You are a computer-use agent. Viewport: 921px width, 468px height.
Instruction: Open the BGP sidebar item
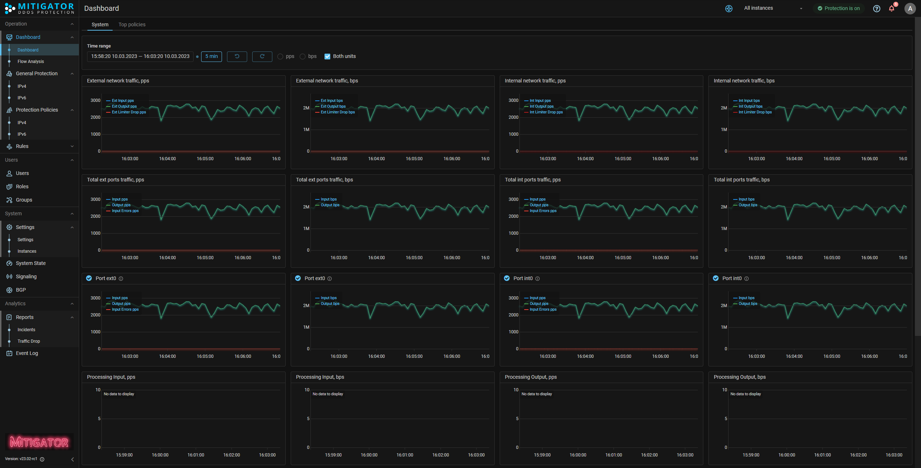tap(21, 290)
